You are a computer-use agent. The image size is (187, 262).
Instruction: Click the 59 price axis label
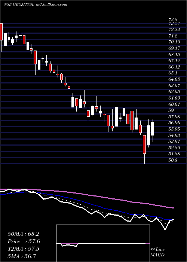tap(172, 111)
